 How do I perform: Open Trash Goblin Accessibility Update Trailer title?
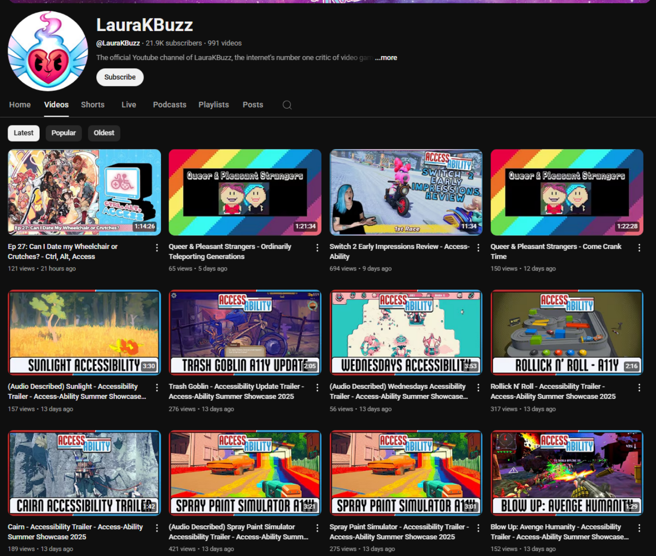237,391
